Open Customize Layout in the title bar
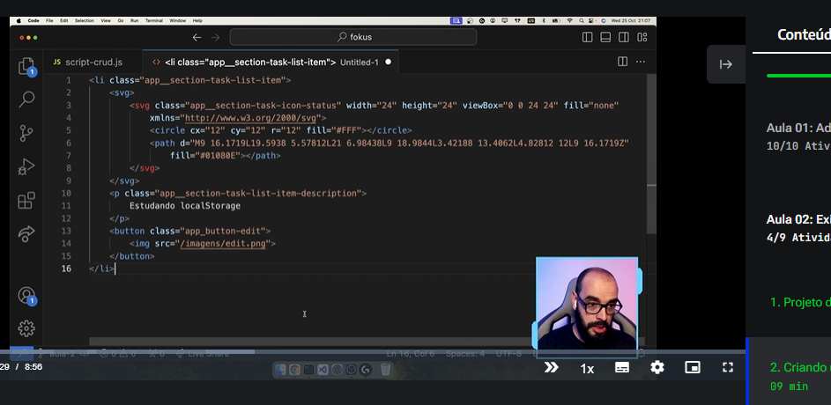Viewport: 831px width, 405px height. point(642,37)
